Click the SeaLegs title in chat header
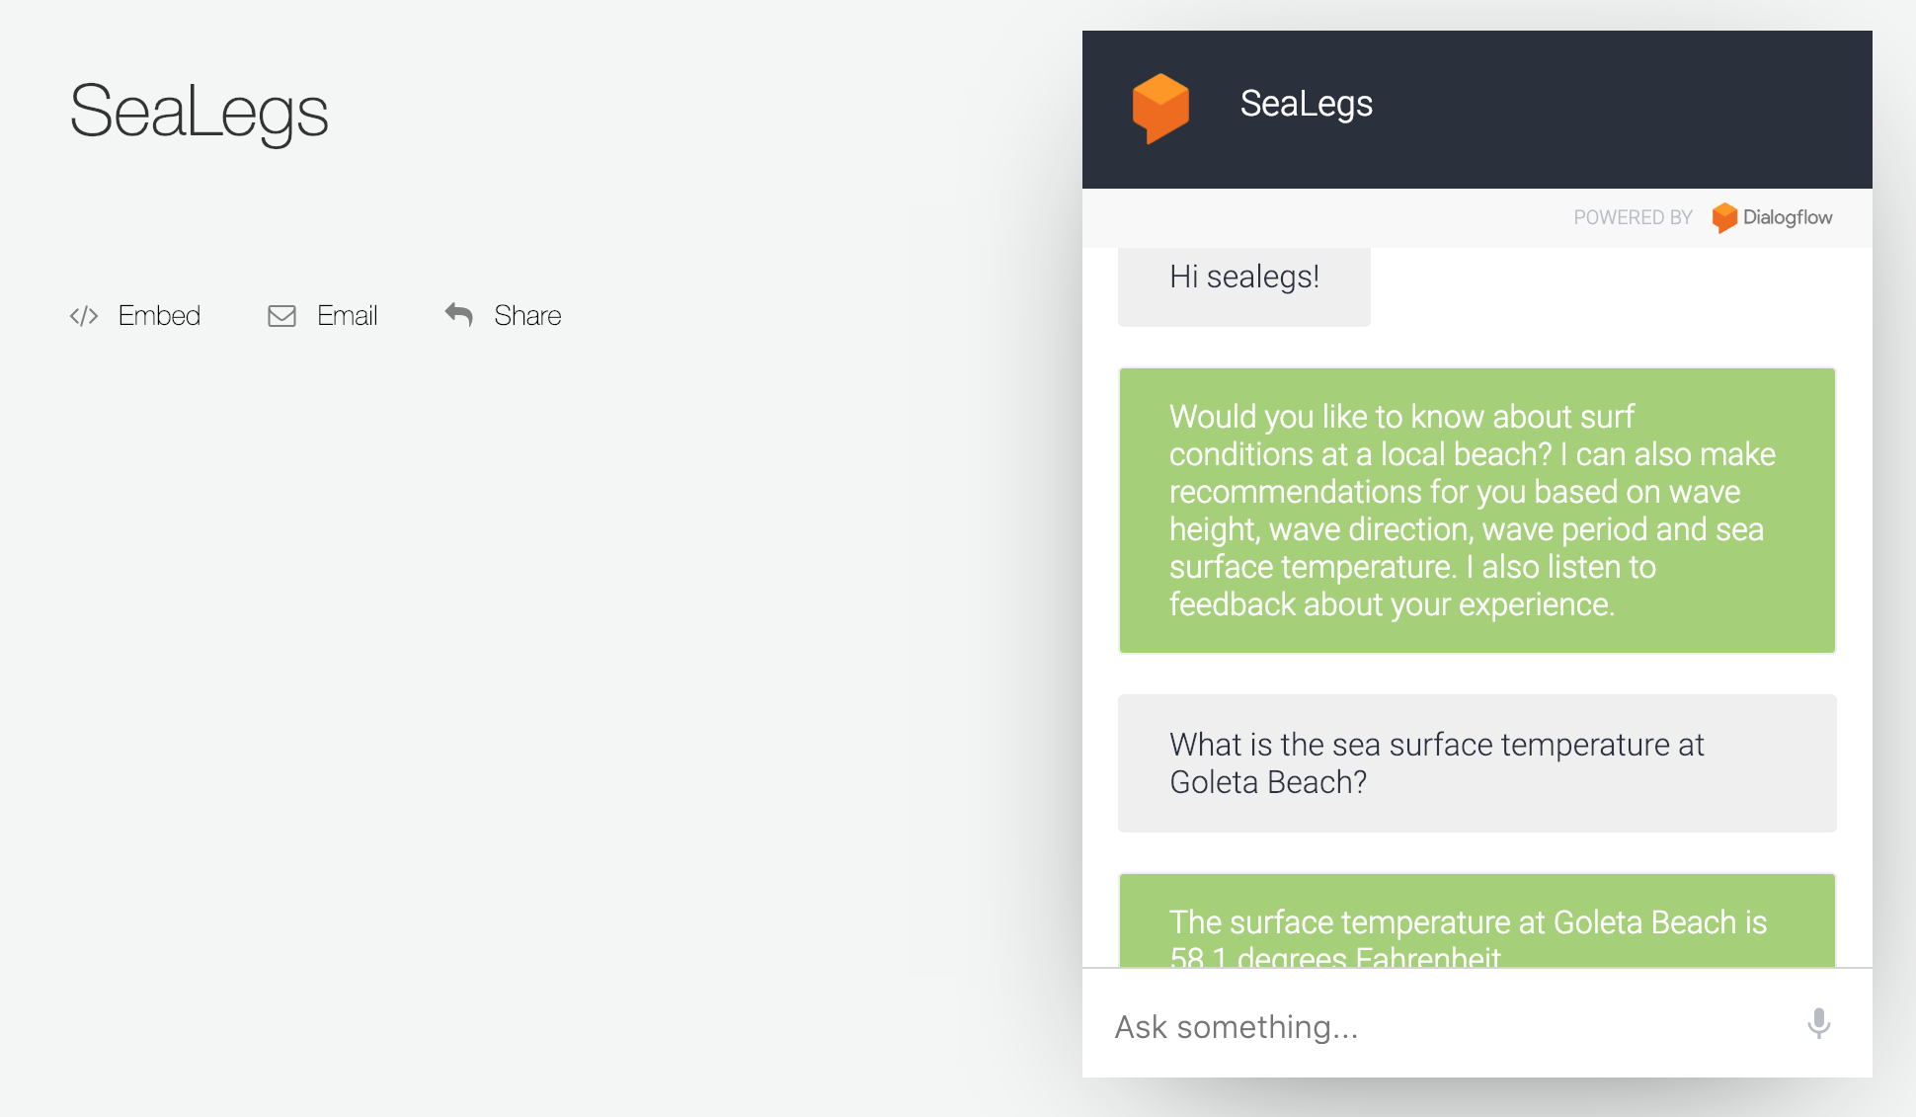This screenshot has height=1117, width=1916. [x=1306, y=104]
